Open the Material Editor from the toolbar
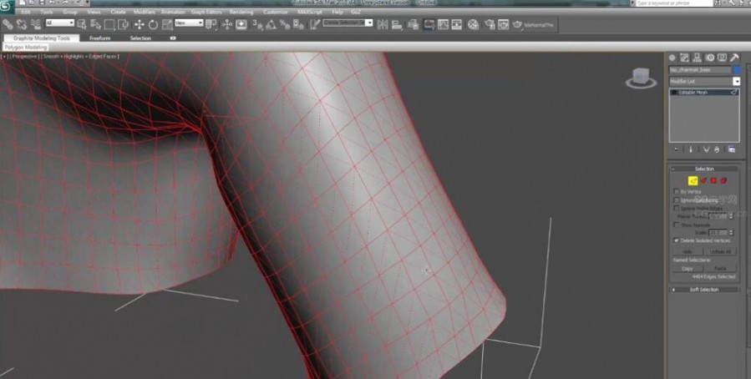Viewport: 751px width, 379px height. [473, 24]
